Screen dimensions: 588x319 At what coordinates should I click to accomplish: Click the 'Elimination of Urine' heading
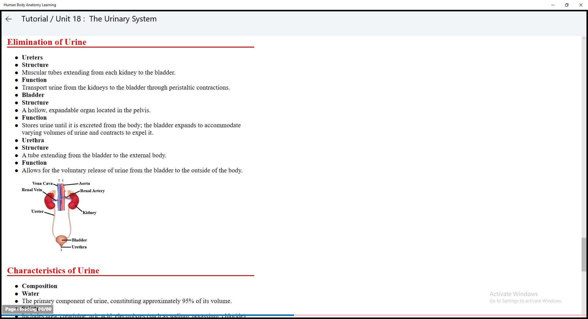47,42
